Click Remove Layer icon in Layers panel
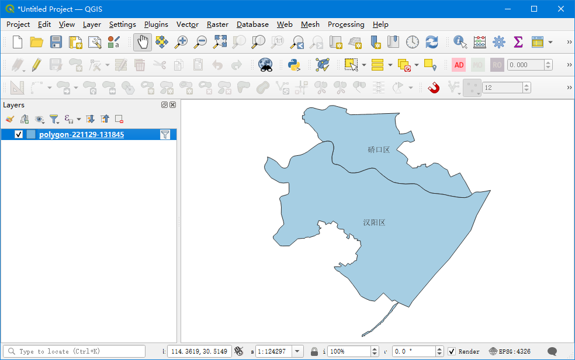The image size is (575, 360). (x=119, y=119)
